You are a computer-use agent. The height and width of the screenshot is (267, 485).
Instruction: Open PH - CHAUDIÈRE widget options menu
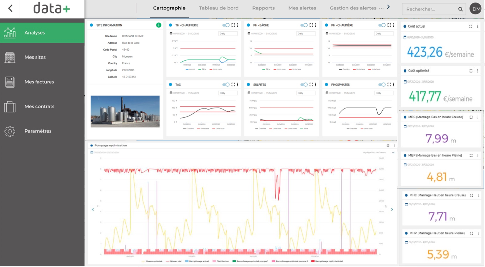point(393,25)
